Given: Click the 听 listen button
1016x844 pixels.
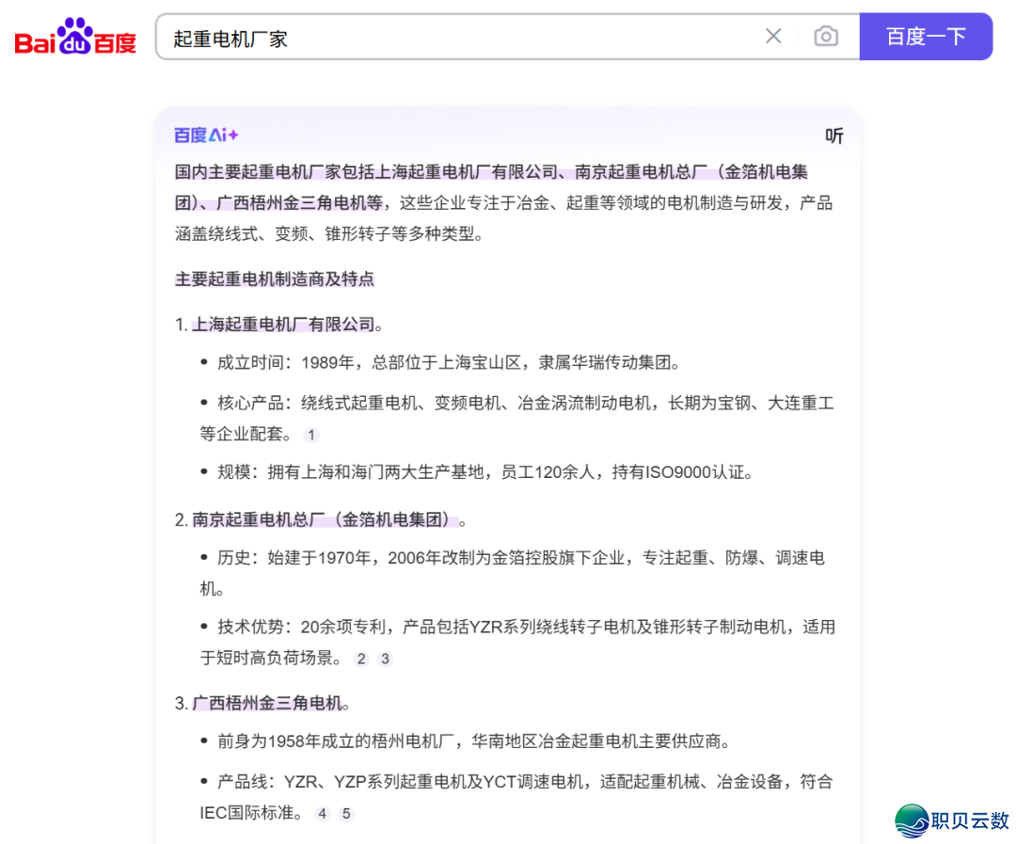Looking at the screenshot, I should (x=833, y=135).
